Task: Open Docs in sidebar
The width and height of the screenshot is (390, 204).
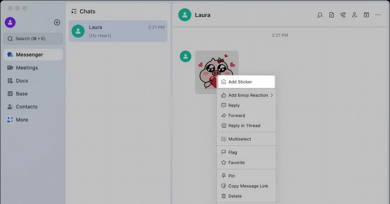Action: click(x=33, y=81)
